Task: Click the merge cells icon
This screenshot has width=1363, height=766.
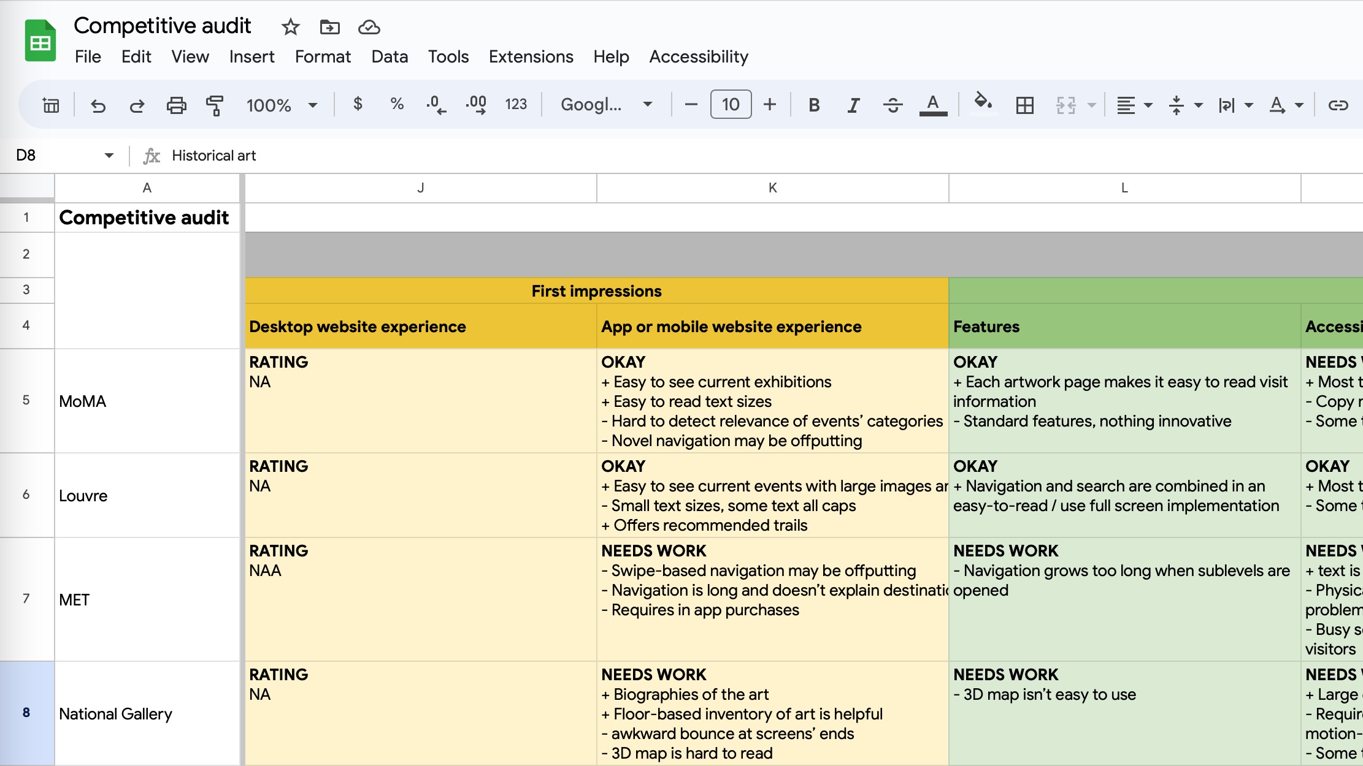Action: coord(1066,105)
